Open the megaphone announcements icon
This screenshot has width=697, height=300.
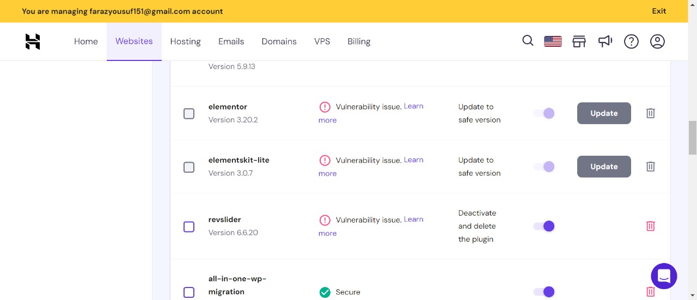(605, 41)
